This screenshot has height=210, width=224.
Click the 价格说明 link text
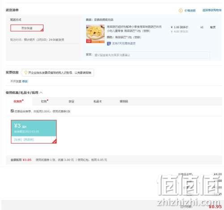pyautogui.click(x=190, y=10)
